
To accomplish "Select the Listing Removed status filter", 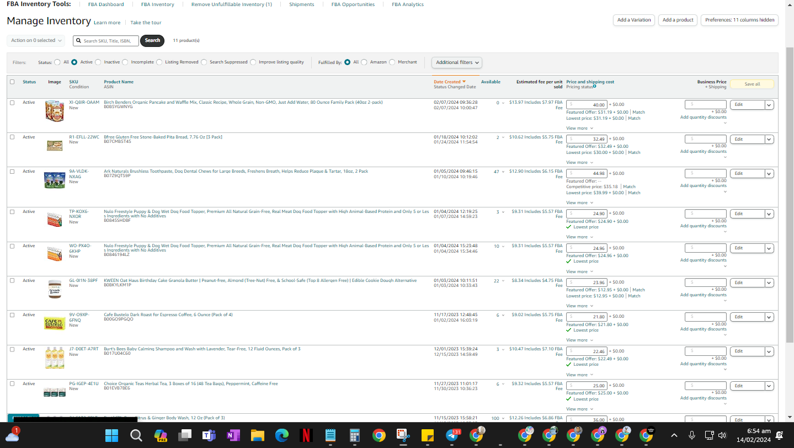I will [159, 62].
